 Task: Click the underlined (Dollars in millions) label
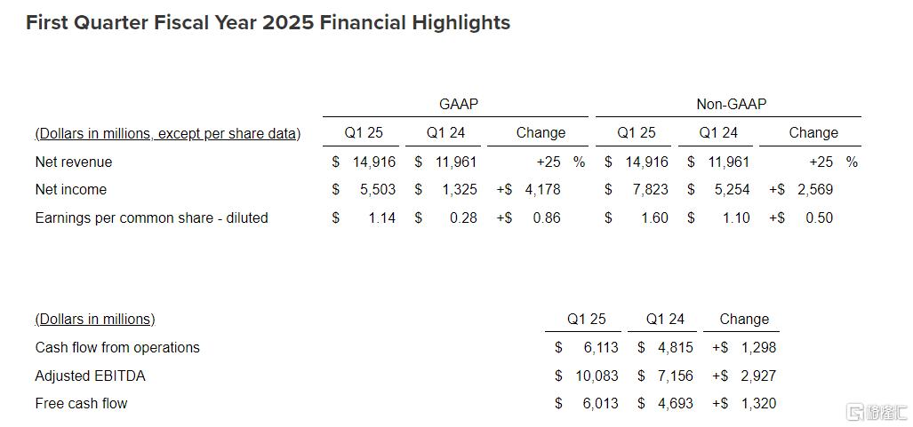tap(95, 319)
